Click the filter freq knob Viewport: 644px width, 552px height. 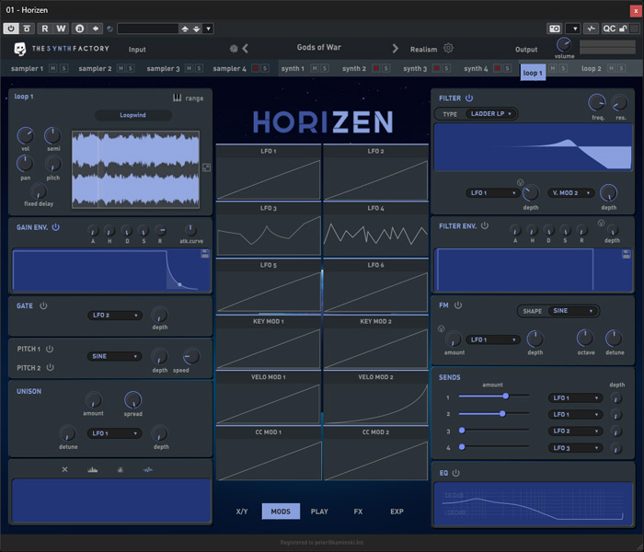[597, 103]
